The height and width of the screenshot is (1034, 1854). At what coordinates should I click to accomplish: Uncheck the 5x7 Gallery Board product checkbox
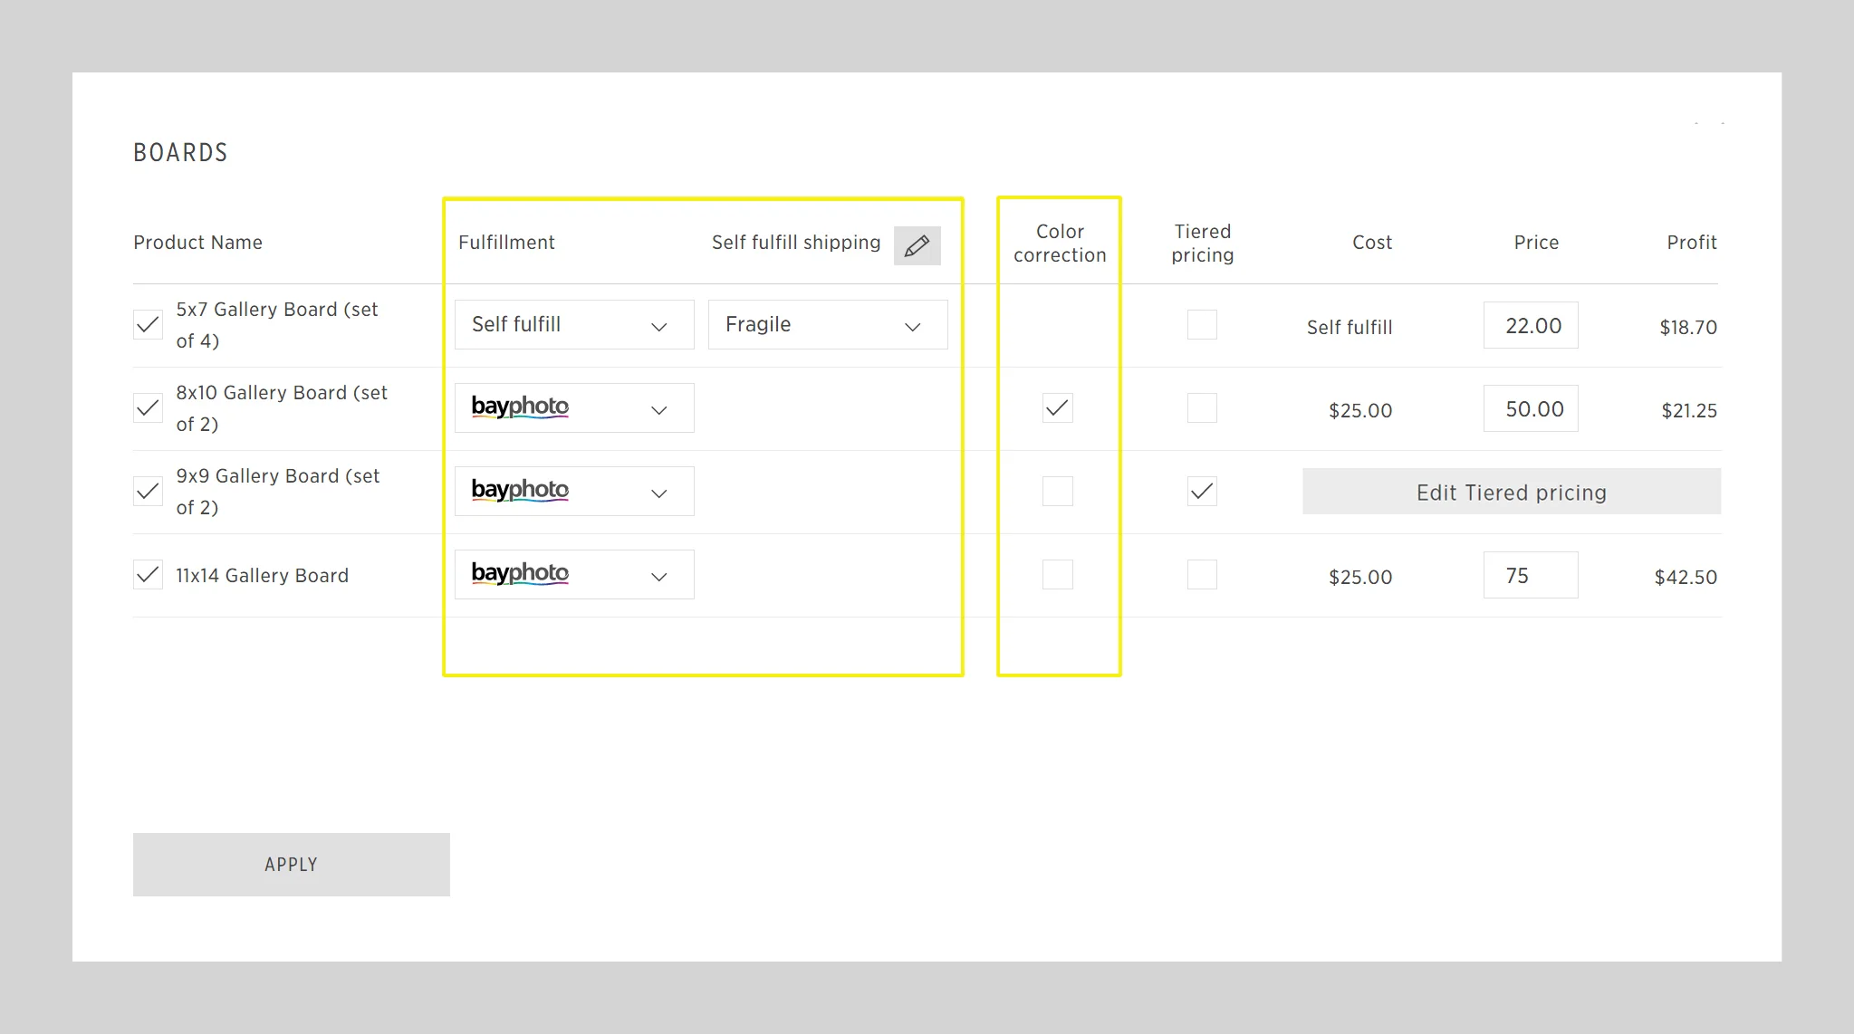pyautogui.click(x=148, y=324)
